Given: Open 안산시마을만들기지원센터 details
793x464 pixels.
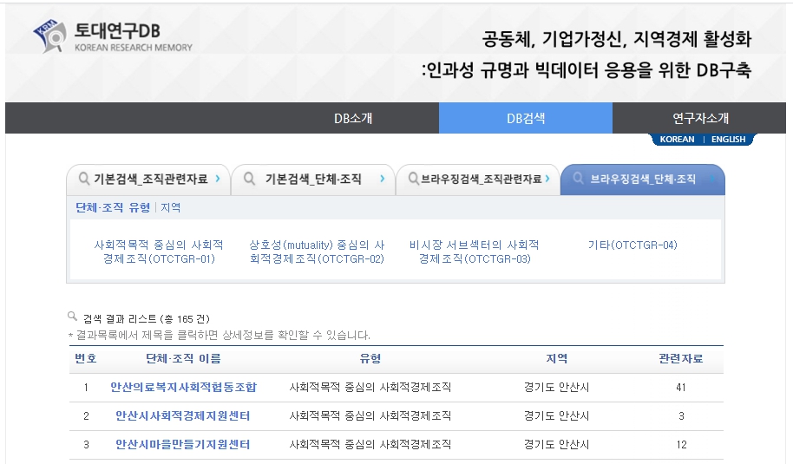Looking at the screenshot, I should (183, 445).
